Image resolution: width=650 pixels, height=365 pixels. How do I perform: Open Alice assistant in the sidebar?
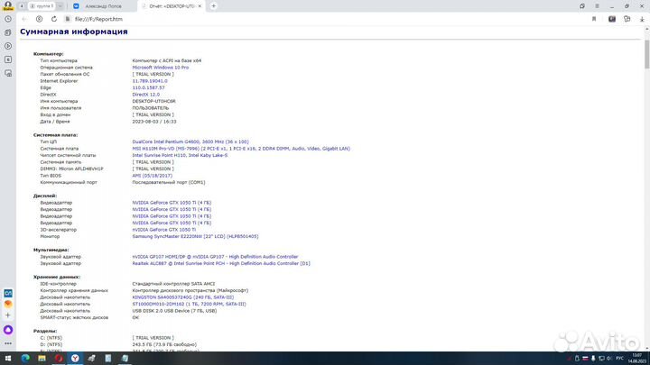(x=8, y=331)
